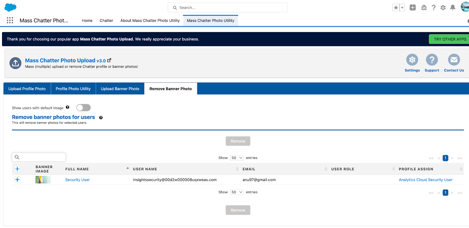
Task: Open the Notifications bell icon
Action: coord(453,8)
